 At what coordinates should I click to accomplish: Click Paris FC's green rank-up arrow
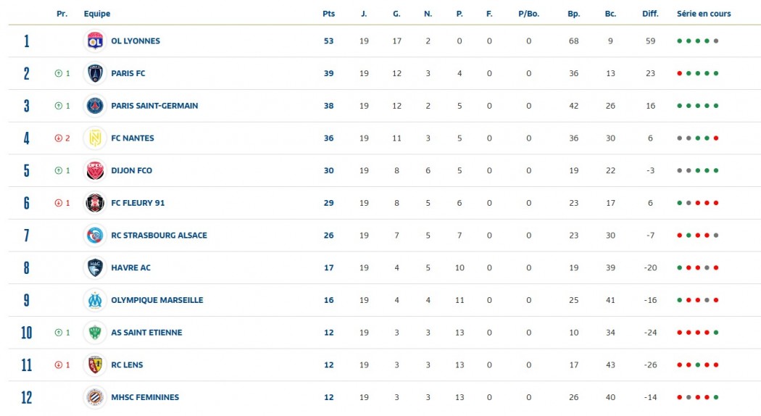(x=58, y=73)
